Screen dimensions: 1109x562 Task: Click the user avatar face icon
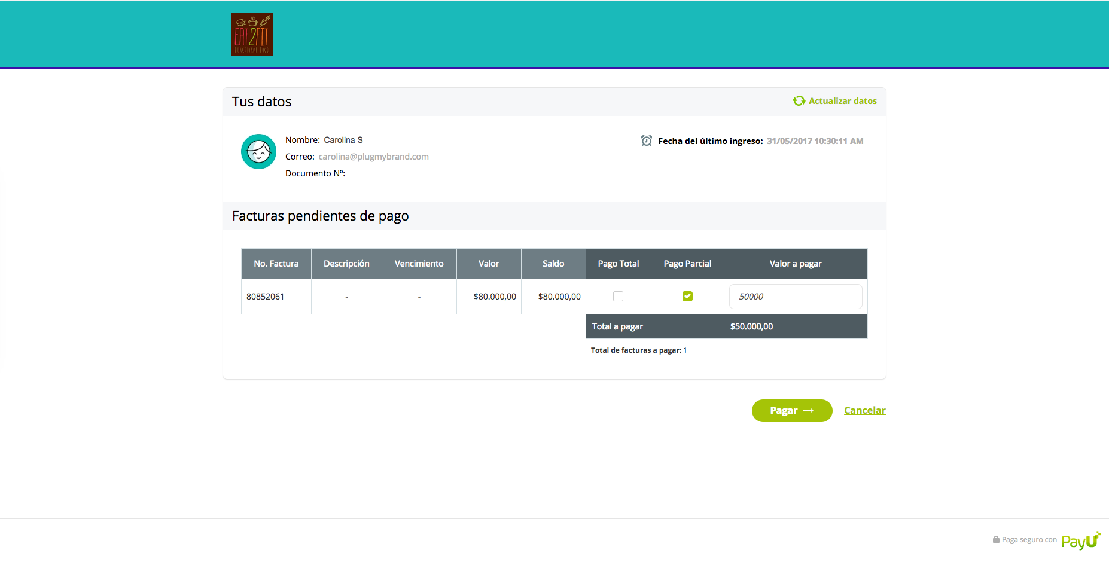click(x=258, y=151)
